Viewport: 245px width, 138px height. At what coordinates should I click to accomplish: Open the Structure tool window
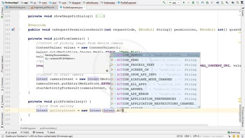click(2, 84)
